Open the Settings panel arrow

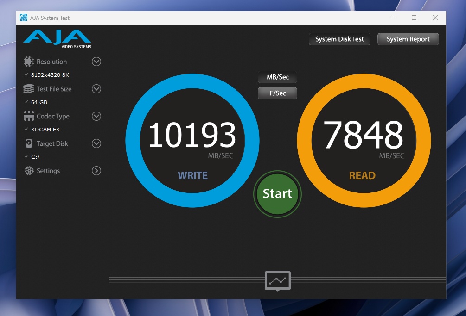96,171
